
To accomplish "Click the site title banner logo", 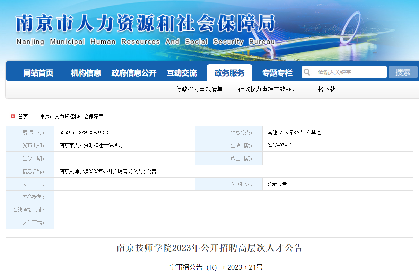I will tap(146, 23).
